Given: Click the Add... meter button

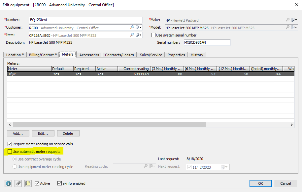Looking at the screenshot, I should pos(18,133).
